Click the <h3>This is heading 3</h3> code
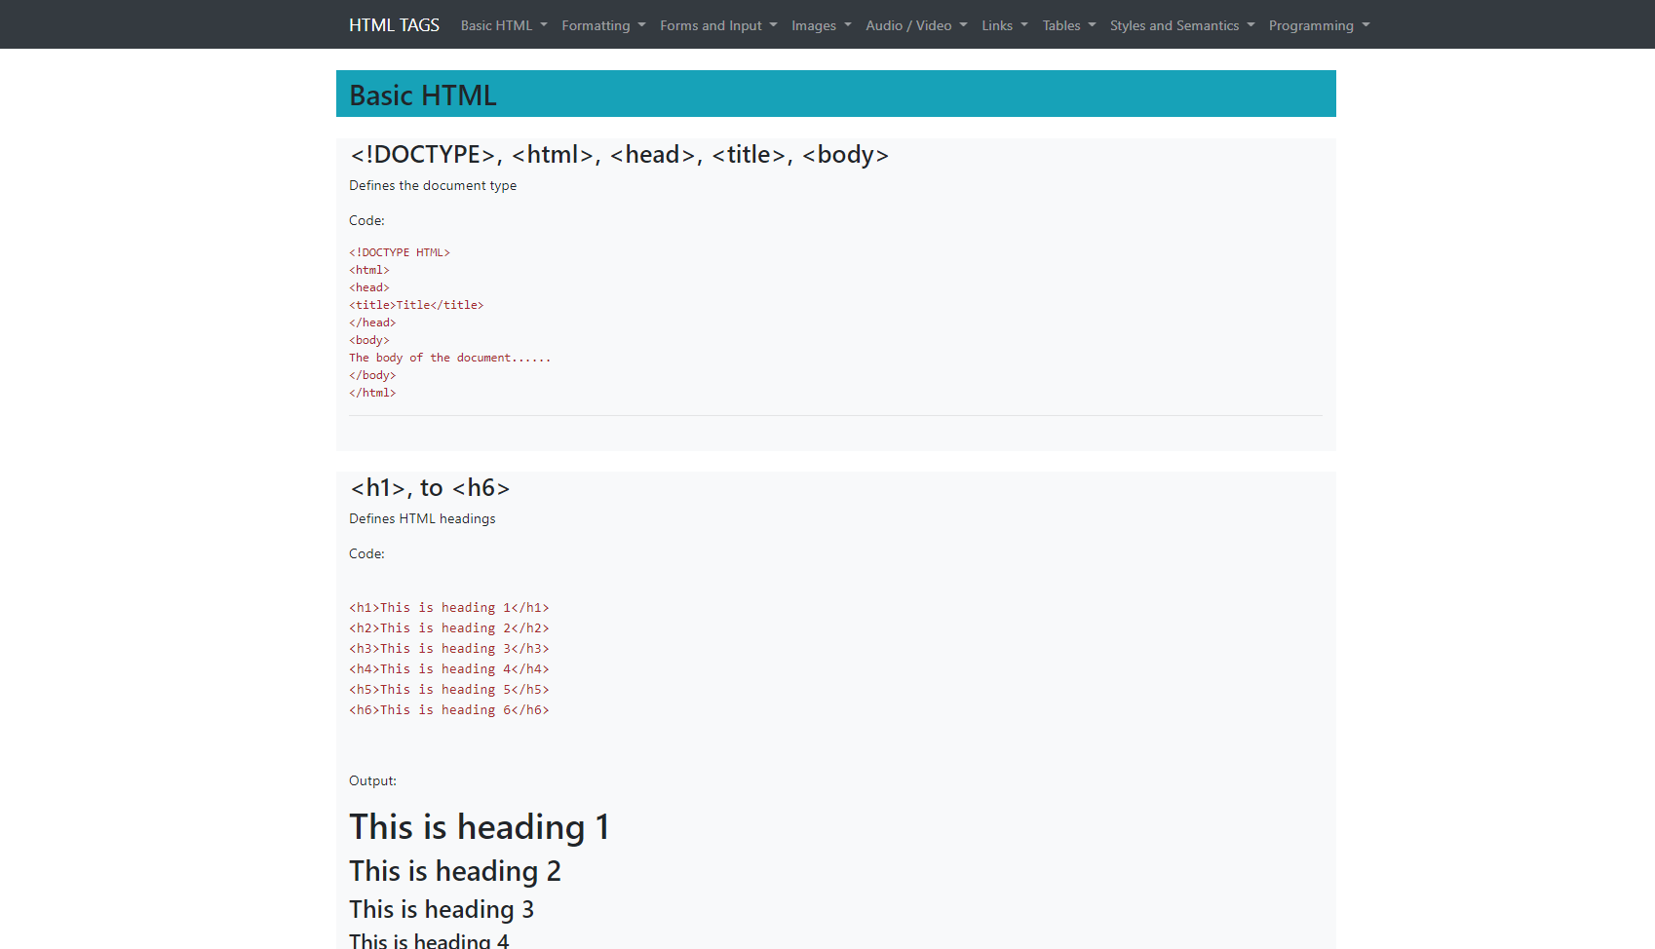 click(449, 648)
